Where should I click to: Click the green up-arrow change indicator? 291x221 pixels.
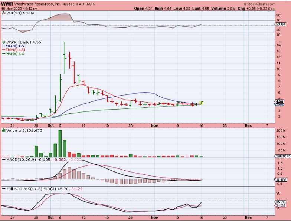point(274,9)
